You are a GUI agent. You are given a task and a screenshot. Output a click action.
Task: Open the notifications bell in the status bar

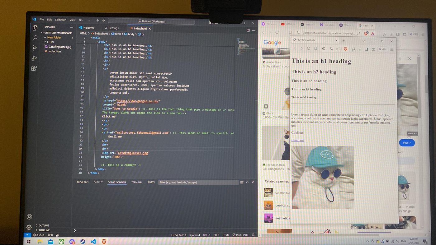[x=253, y=235]
